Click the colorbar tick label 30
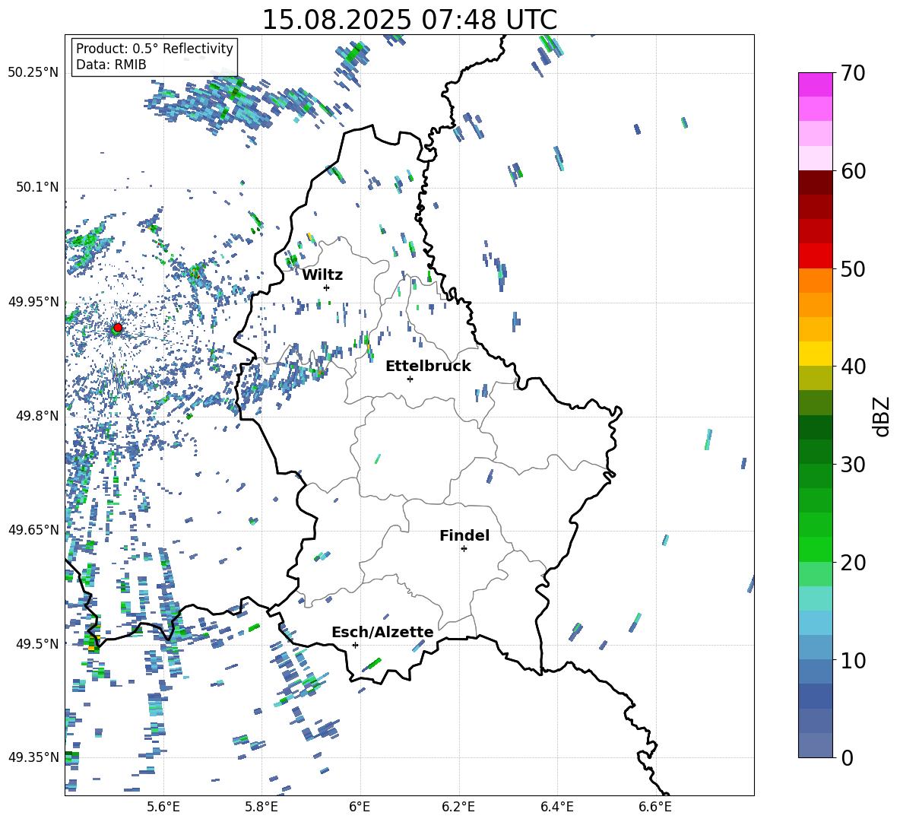This screenshot has width=900, height=822. coord(854,465)
